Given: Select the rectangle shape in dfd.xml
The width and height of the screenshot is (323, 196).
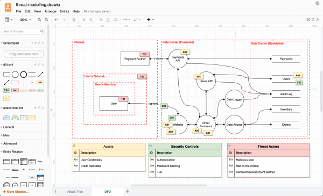Looking at the screenshot, I should pos(6,75).
